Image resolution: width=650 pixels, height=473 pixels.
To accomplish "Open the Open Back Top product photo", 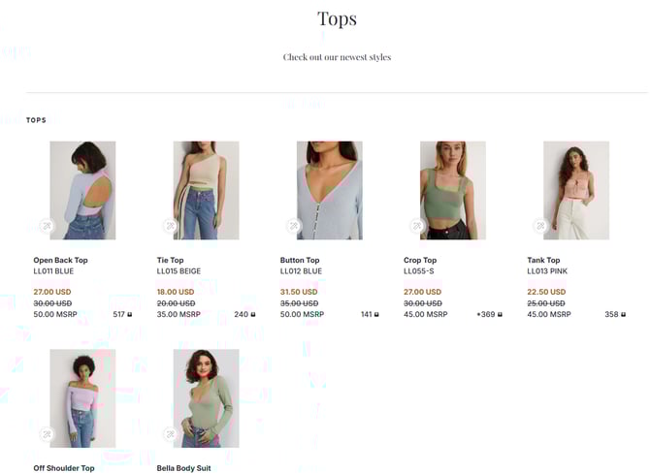I will click(82, 190).
